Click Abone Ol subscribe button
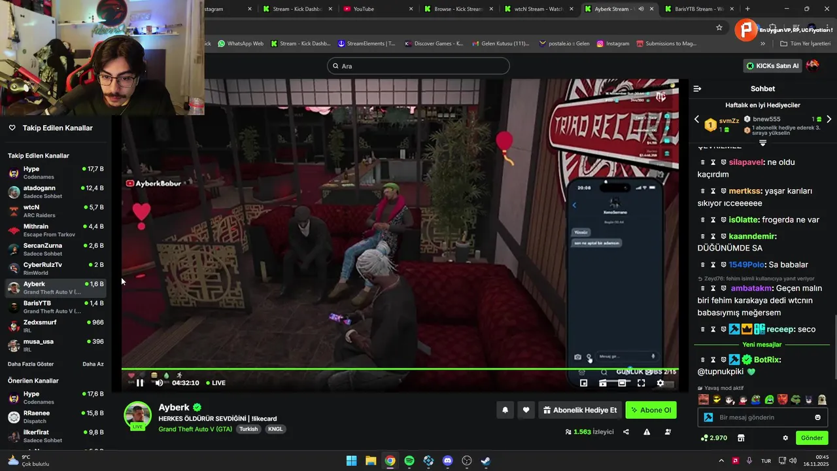The width and height of the screenshot is (837, 471). tap(651, 410)
